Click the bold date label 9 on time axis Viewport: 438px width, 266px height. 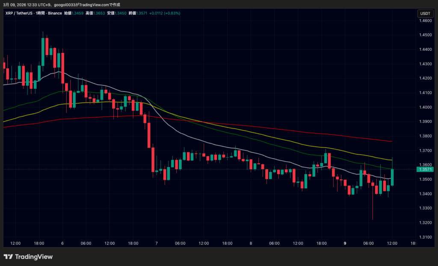click(345, 243)
